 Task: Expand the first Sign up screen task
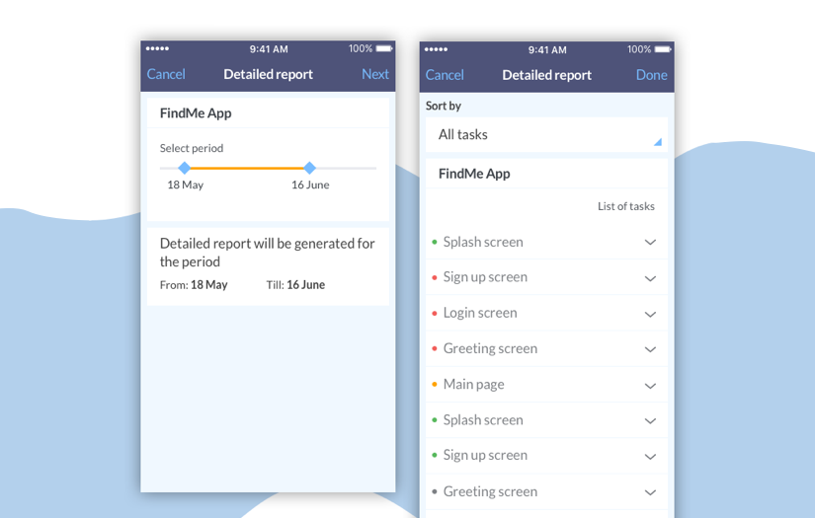(650, 278)
